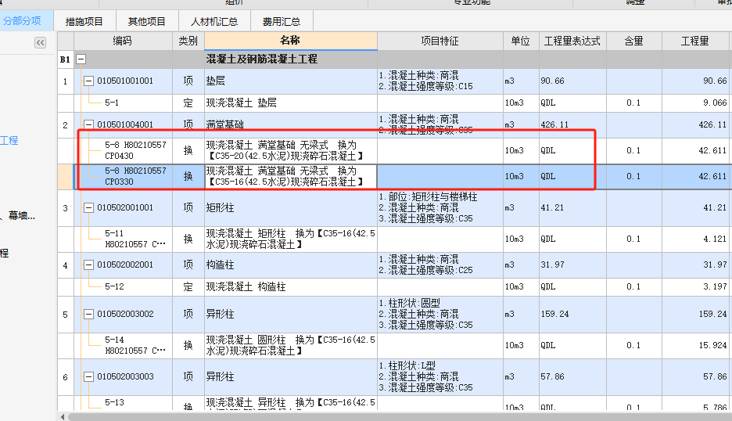This screenshot has width=732, height=421.
Task: Select the 5-14 圆形柱 code cell
Action: [124, 345]
